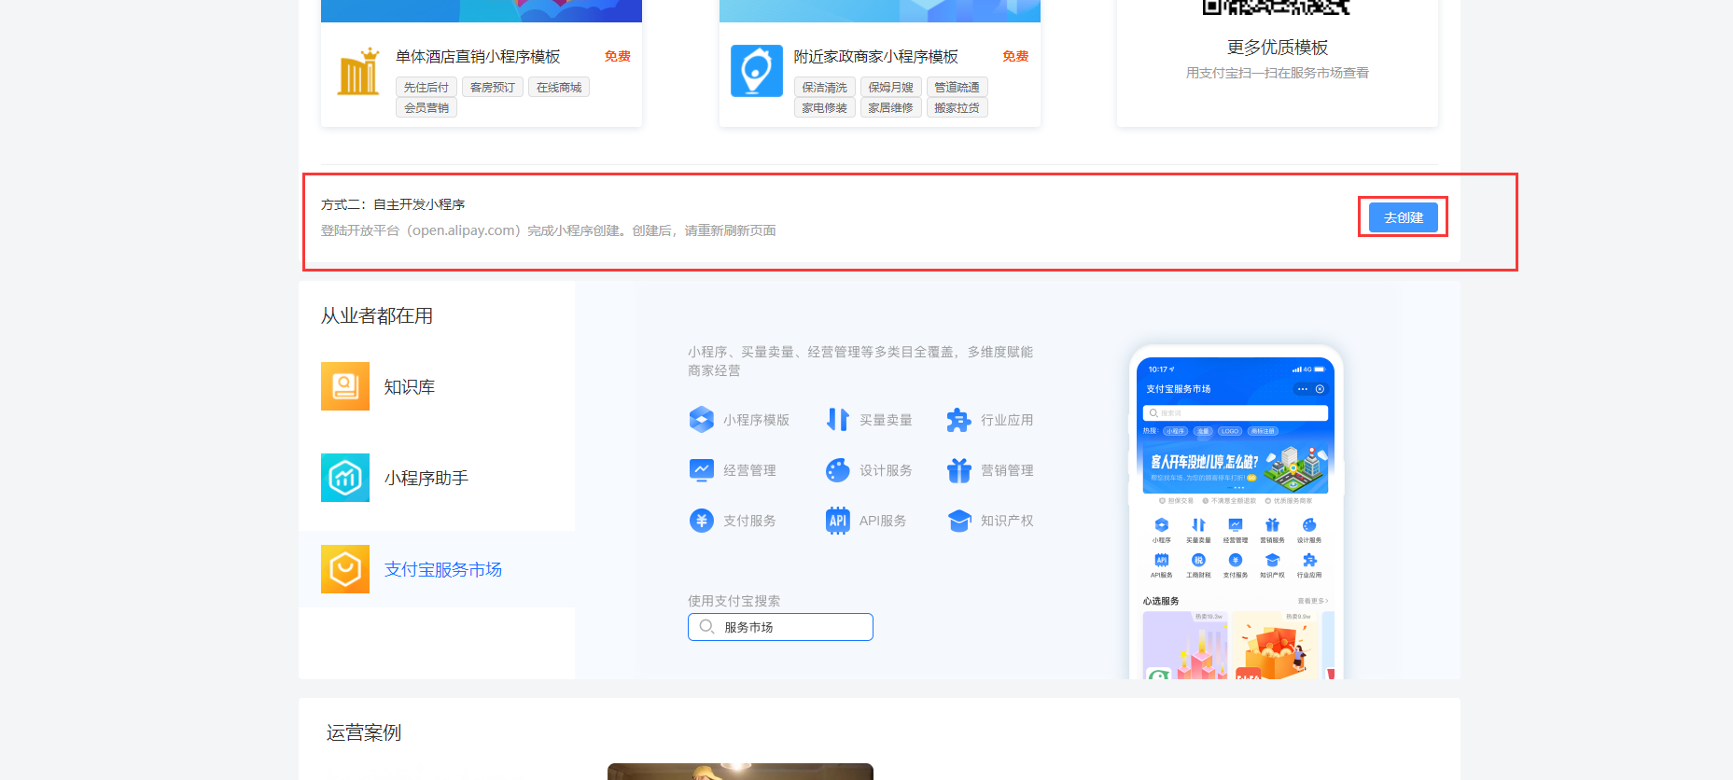Click the 设计服务 palette icon
Viewport: 1733px width, 780px height.
837,470
